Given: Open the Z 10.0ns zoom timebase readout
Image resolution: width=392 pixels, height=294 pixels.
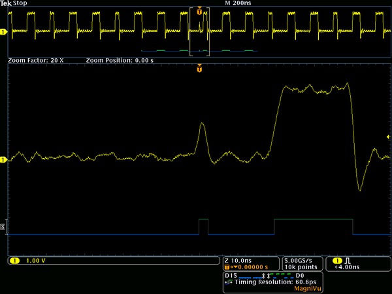Looking at the screenshot, I should [251, 264].
